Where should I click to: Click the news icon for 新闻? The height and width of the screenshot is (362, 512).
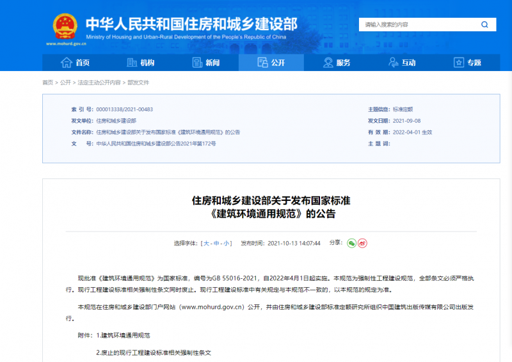tap(198, 63)
